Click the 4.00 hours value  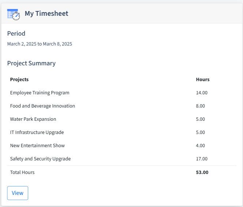point(201,145)
